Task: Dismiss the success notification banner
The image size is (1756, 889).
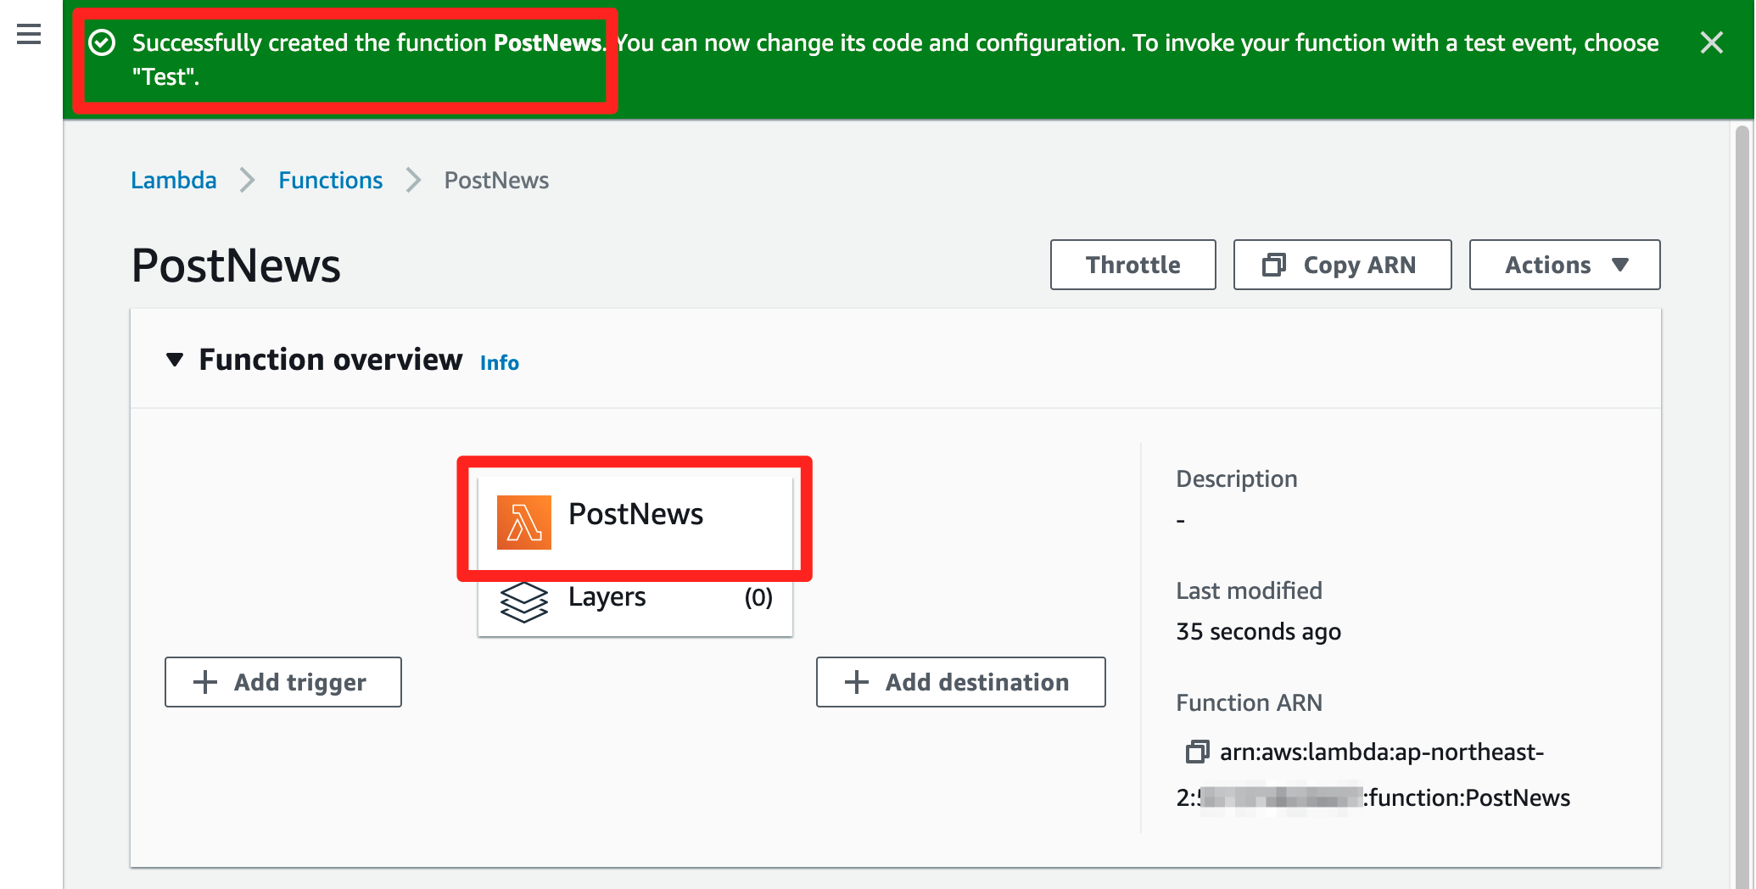Action: (1711, 42)
